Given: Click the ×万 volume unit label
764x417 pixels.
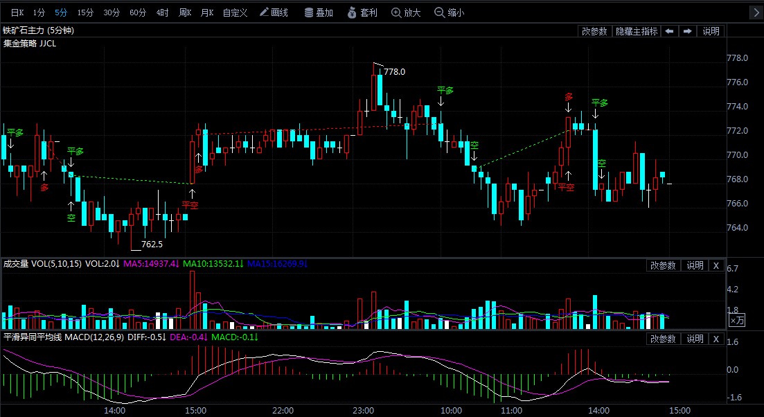Looking at the screenshot, I should point(737,321).
